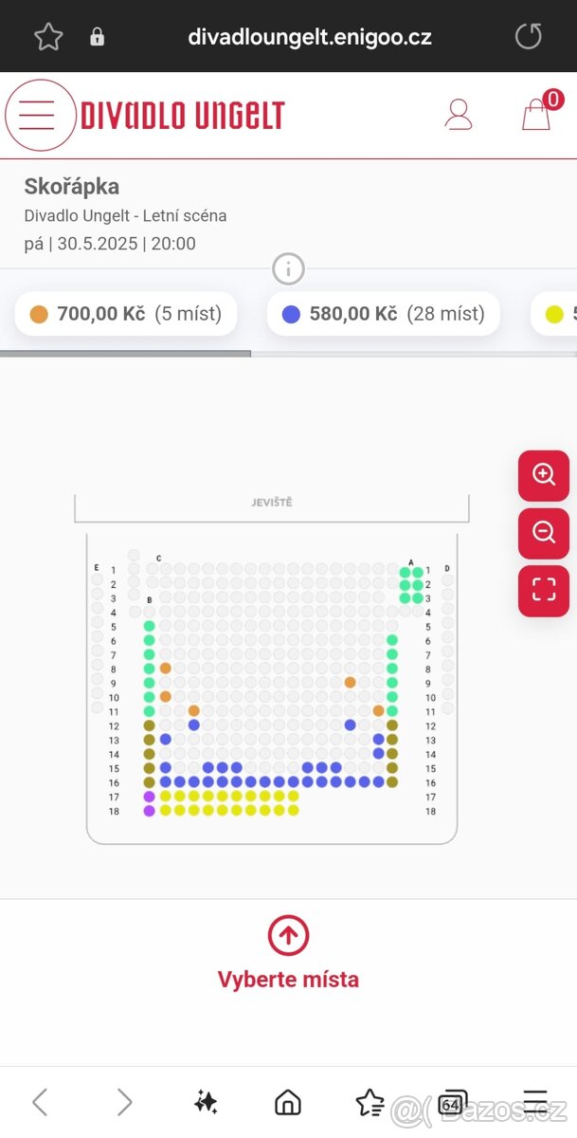Fit seat map to full screen
577x1138 pixels.
[544, 591]
